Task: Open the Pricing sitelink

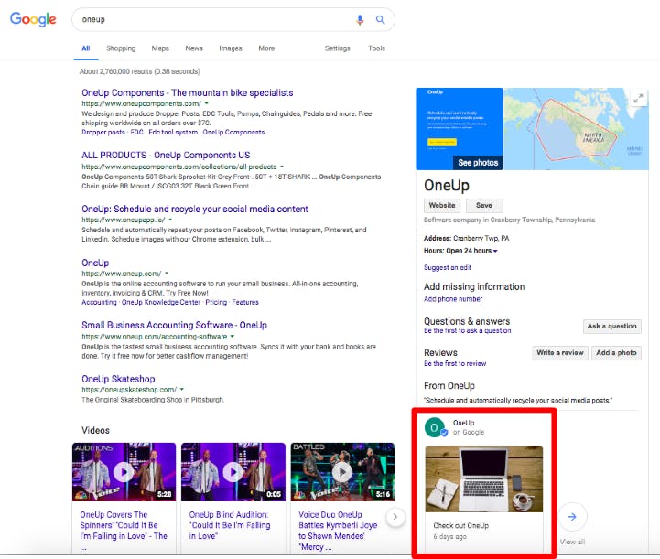Action: coord(216,302)
